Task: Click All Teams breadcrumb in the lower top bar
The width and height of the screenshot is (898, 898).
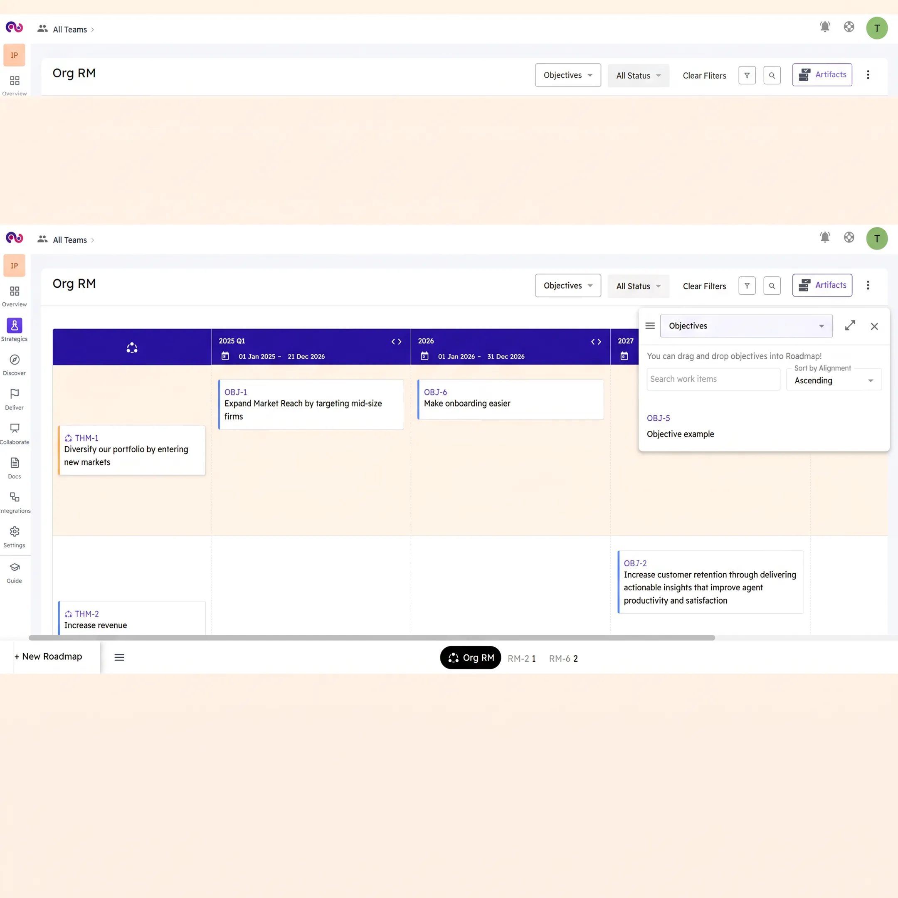Action: 70,240
